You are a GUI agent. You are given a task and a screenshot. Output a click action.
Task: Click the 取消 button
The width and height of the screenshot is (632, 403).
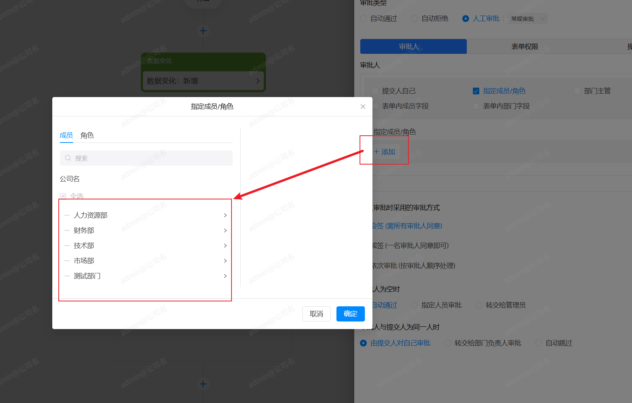click(316, 314)
